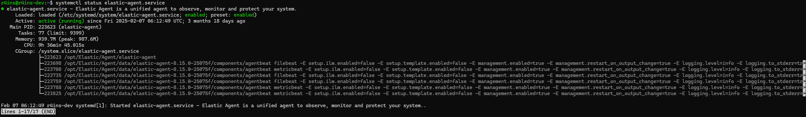The width and height of the screenshot is (806, 117).
Task: Click tree entry 223735 filebeat process
Action: [x=422, y=75]
